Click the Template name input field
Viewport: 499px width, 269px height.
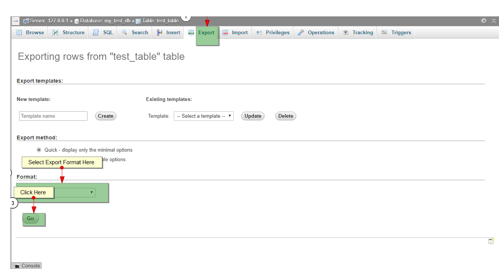(53, 116)
